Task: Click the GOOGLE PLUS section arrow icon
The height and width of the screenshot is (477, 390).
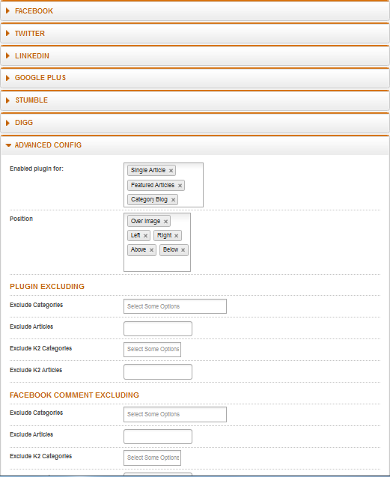Action: click(x=8, y=78)
